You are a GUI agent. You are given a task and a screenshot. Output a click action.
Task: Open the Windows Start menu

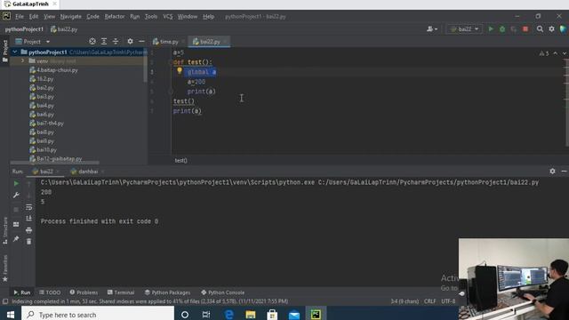tap(10, 315)
